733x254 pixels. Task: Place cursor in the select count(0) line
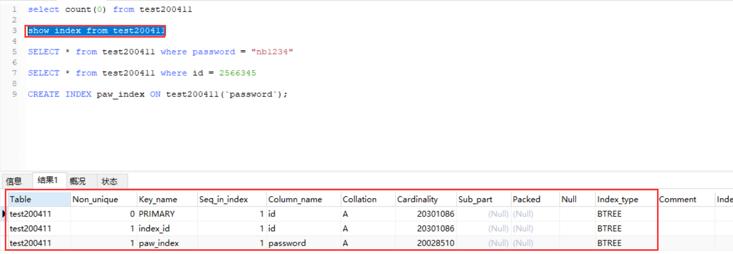click(x=110, y=9)
